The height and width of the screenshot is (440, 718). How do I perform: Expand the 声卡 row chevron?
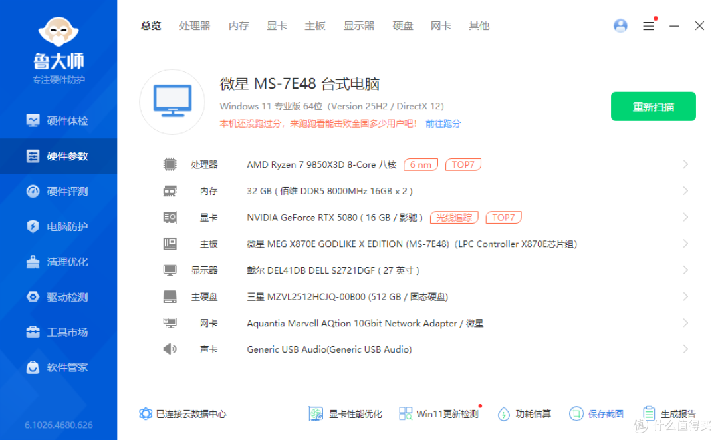tap(685, 349)
